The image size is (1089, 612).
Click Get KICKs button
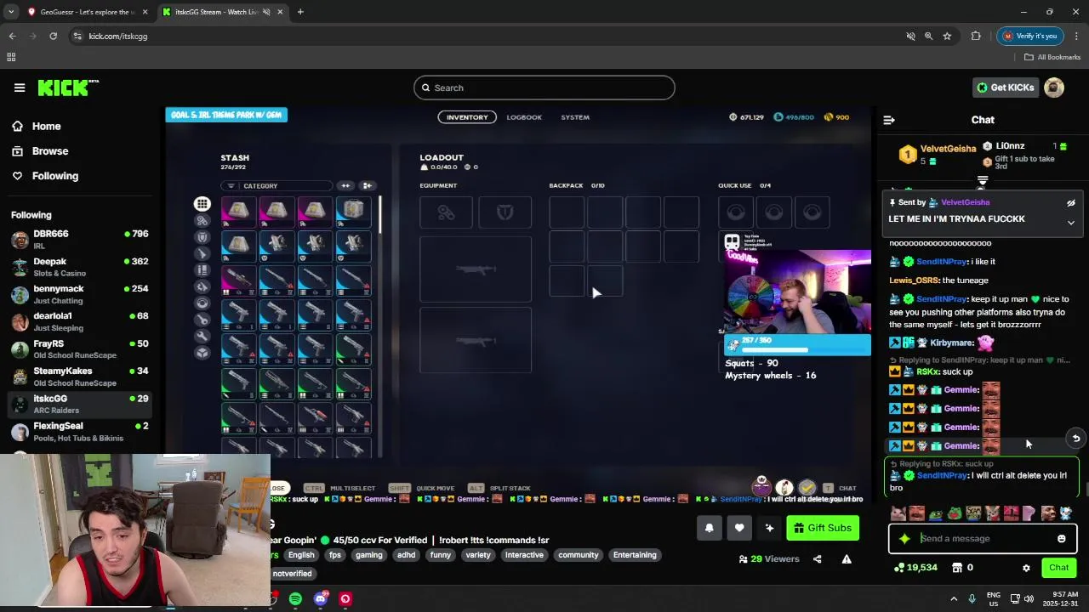1005,88
